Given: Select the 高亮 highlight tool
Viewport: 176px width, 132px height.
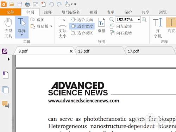Looking at the screenshot, I should (171, 25).
